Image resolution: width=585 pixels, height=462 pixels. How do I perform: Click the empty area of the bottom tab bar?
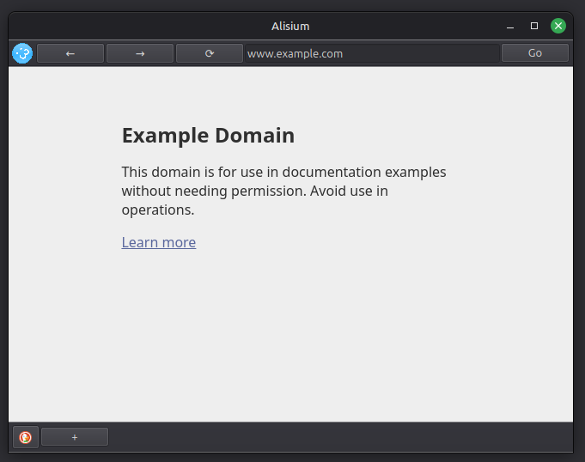click(x=344, y=437)
